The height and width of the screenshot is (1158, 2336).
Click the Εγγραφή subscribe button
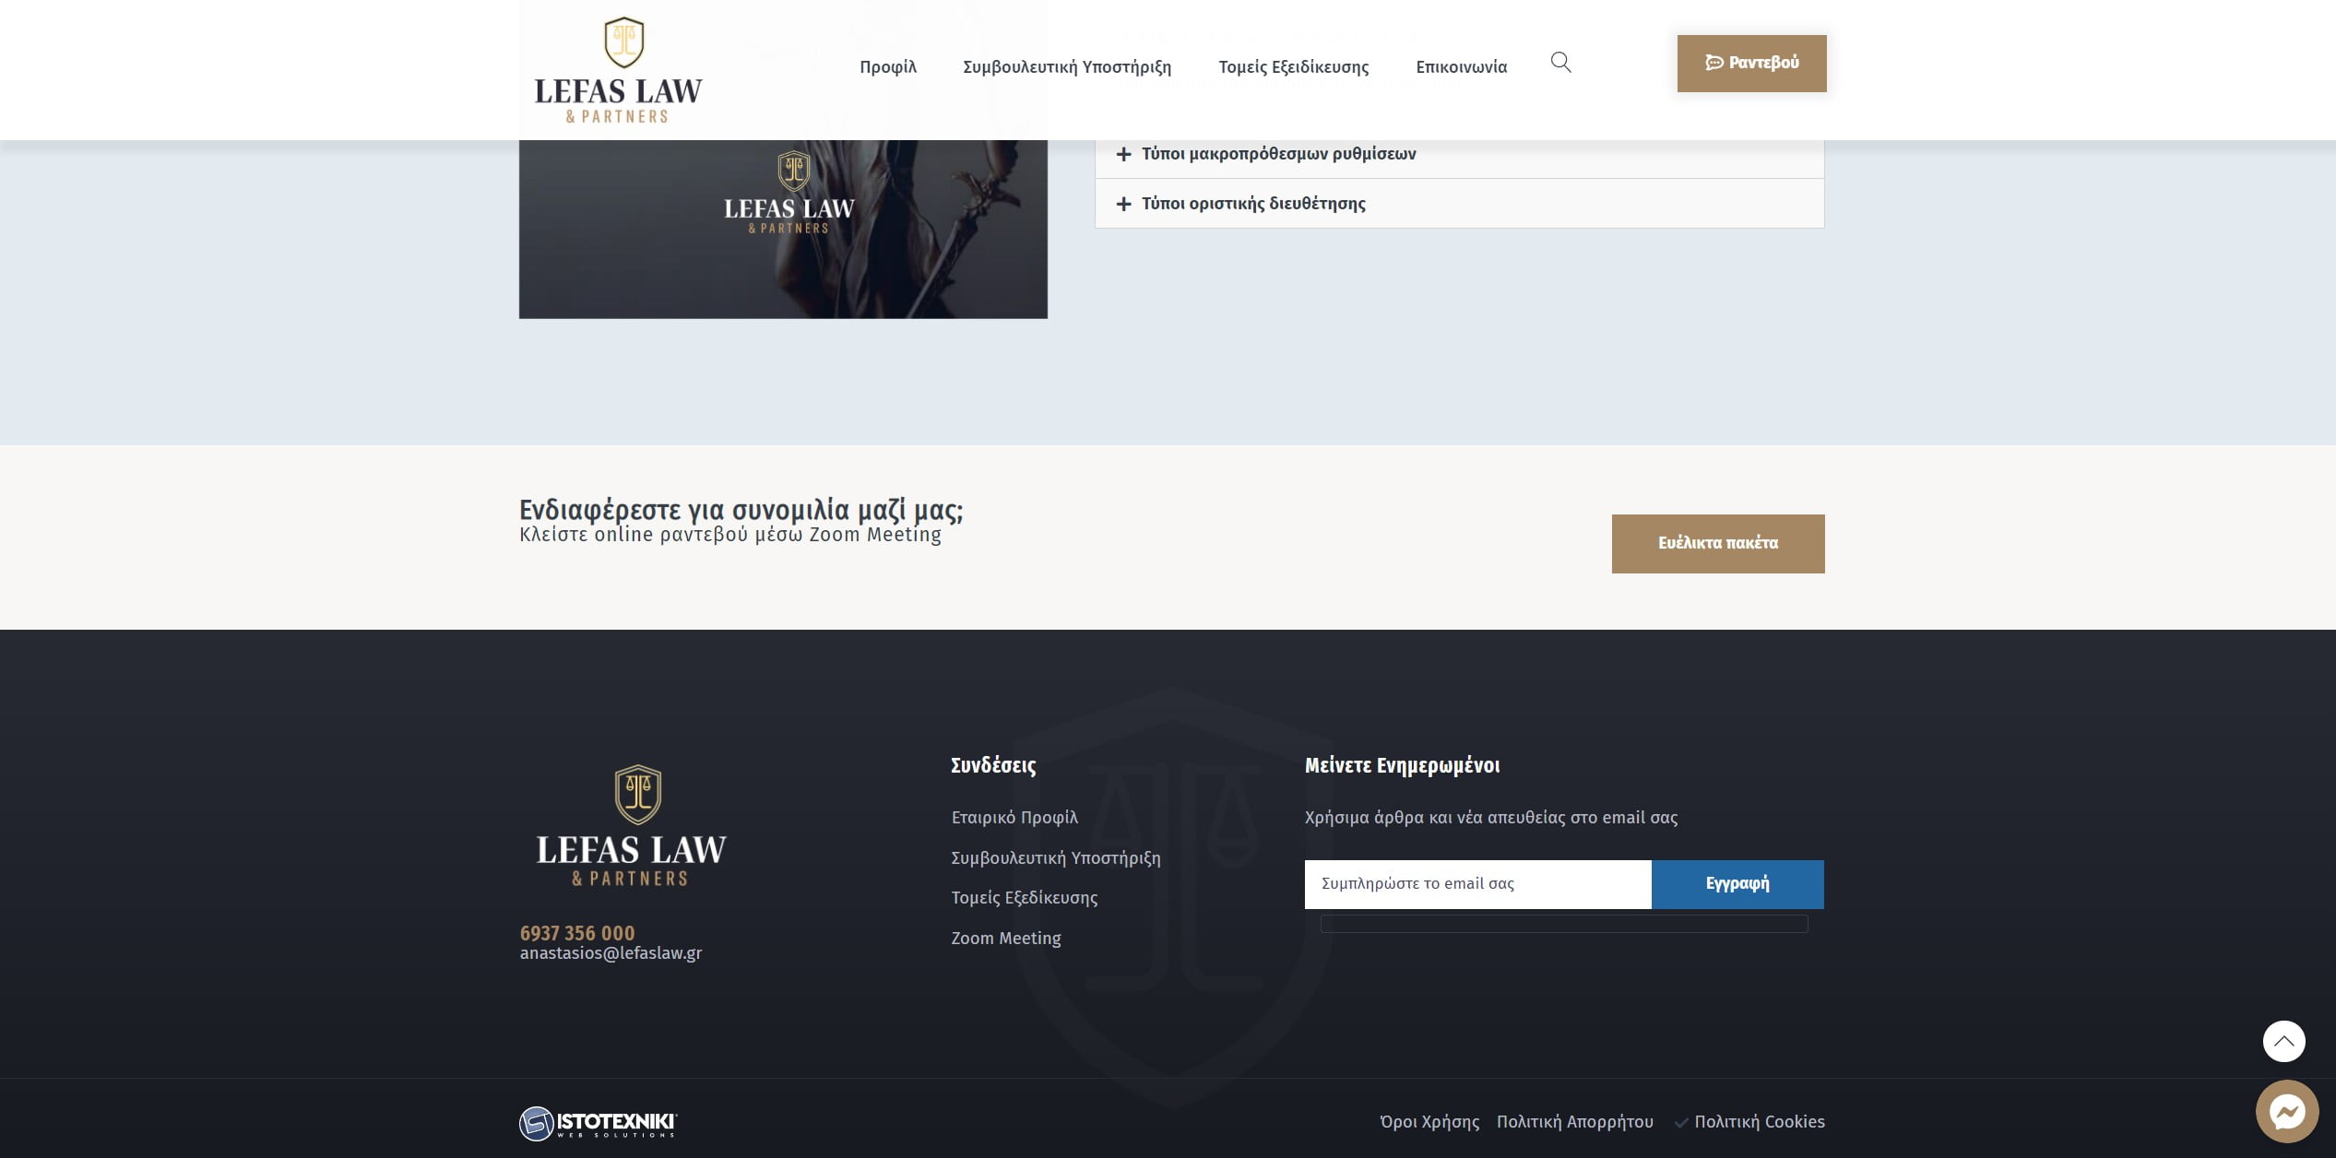point(1737,883)
